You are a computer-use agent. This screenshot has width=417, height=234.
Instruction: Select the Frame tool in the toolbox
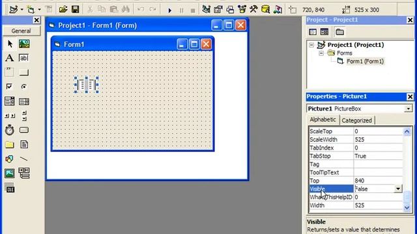[x=10, y=72]
